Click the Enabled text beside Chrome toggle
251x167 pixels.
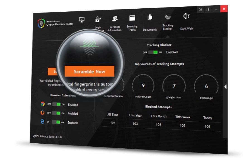coord(73,105)
